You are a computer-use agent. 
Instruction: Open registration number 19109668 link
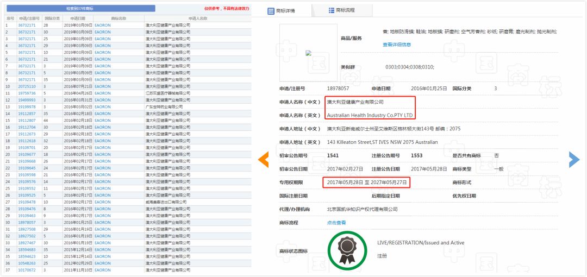coord(27,161)
